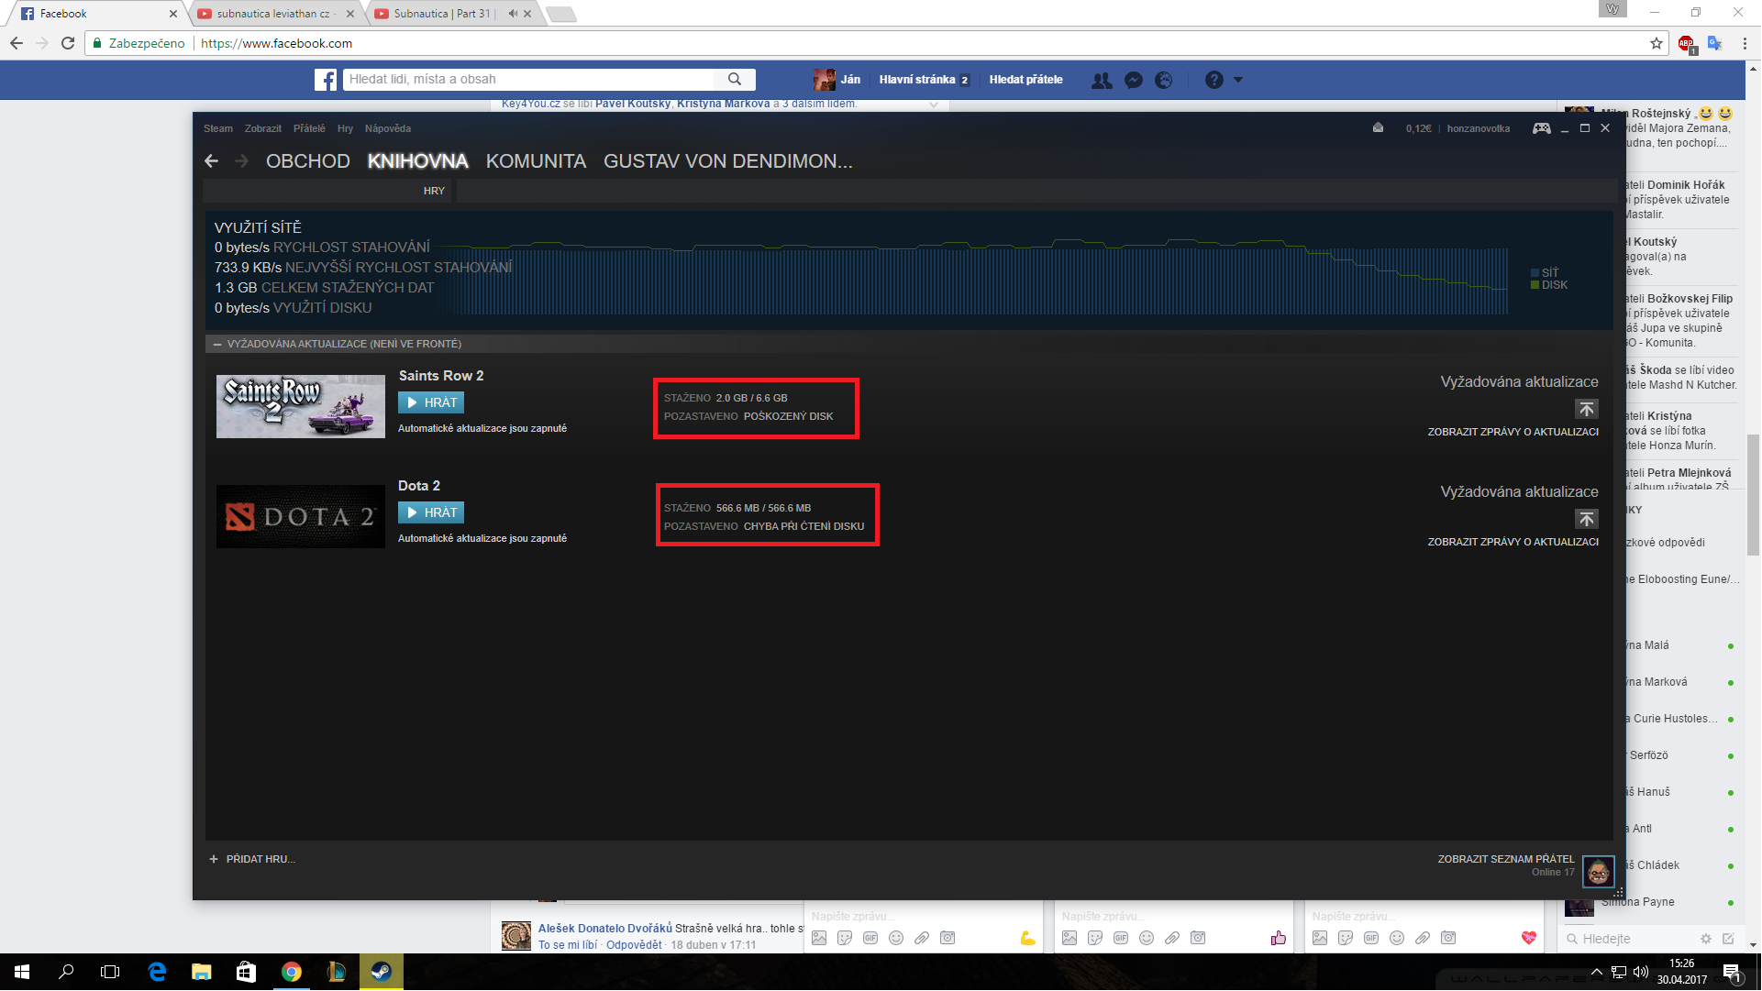This screenshot has height=991, width=1762.
Task: Click the plus icon beside Přidat hru
Action: click(214, 859)
